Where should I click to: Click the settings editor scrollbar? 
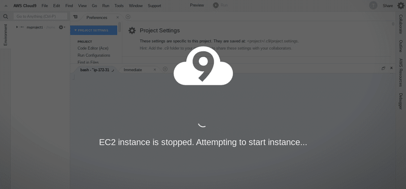tap(393, 24)
